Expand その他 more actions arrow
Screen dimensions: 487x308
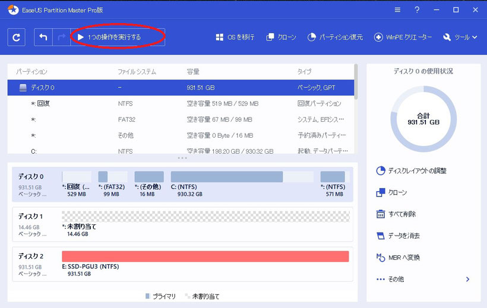[468, 279]
